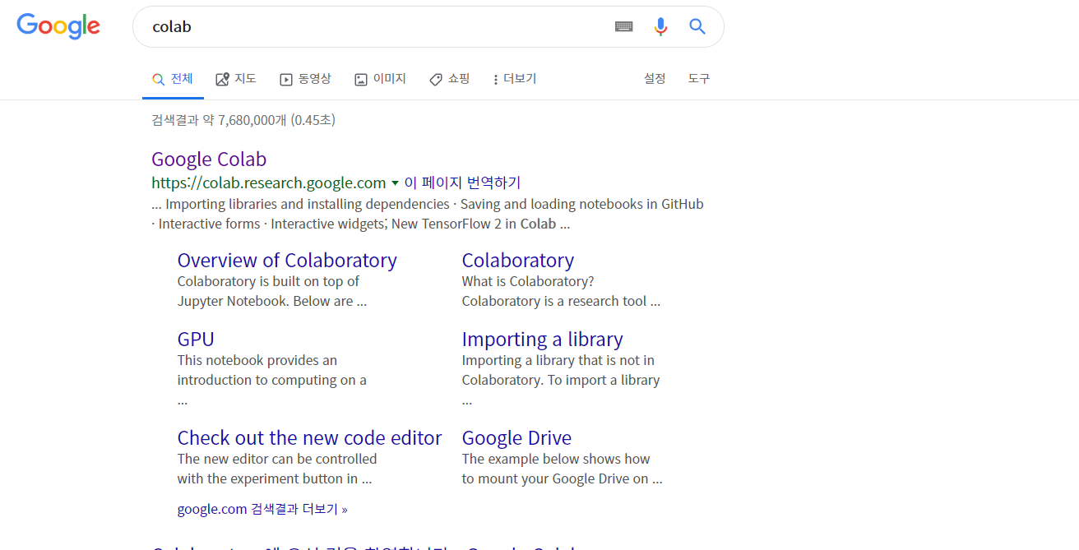Open Importing a library sitelink
Image resolution: width=1079 pixels, height=550 pixels.
click(x=542, y=340)
